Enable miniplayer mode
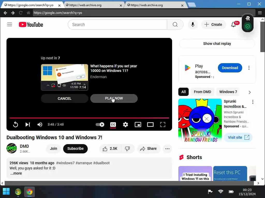265x198 pixels. [x=138, y=125]
